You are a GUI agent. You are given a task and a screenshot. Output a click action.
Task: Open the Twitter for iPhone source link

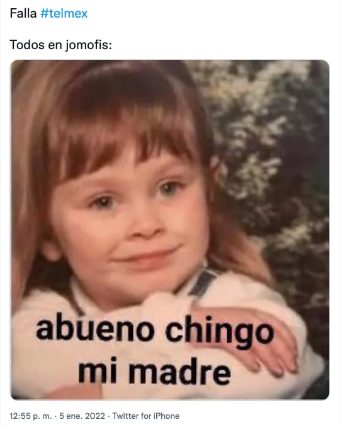146,416
